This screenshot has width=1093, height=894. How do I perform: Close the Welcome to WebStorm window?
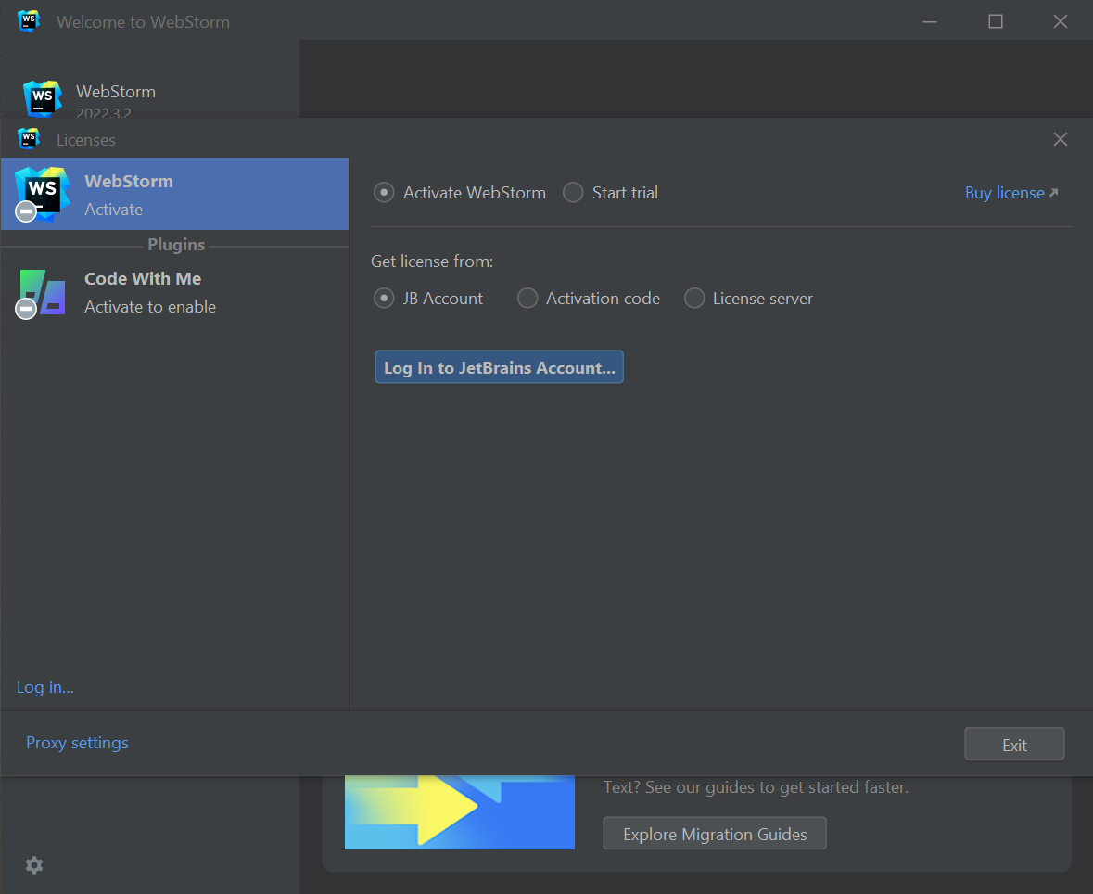click(x=1061, y=21)
